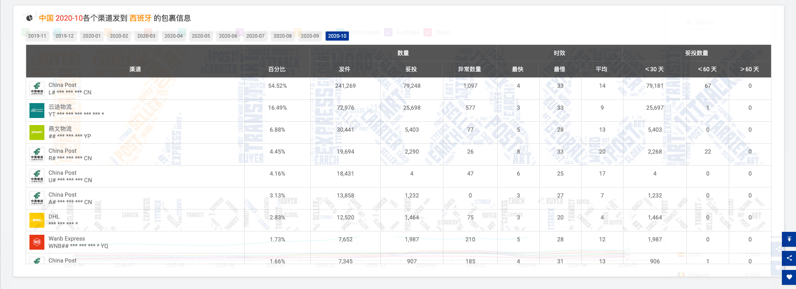Click the DHL carrier logo
The image size is (796, 289).
(37, 220)
